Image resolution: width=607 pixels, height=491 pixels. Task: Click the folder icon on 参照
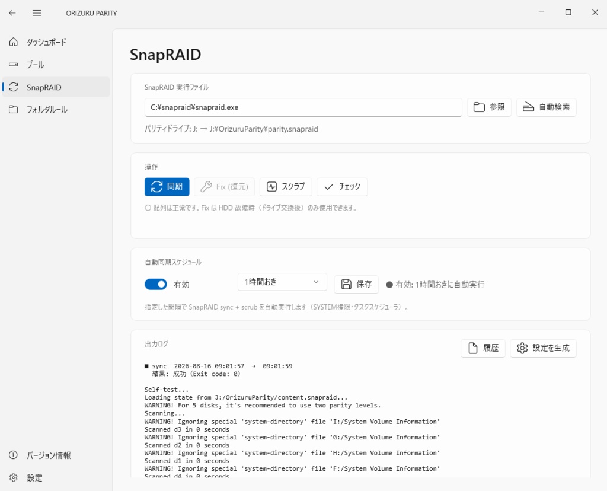pos(479,107)
